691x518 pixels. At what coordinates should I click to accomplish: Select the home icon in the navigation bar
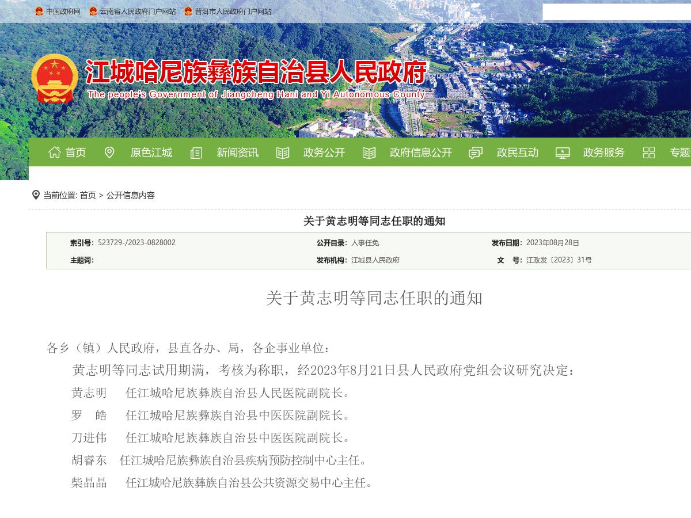click(x=55, y=153)
